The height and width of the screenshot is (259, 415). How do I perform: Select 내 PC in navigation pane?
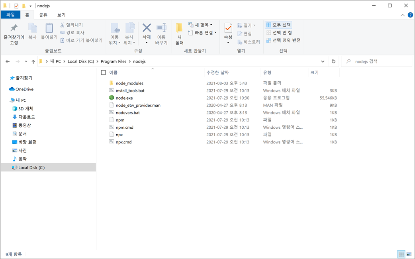18,100
